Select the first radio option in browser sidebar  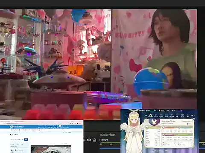coord(12,150)
